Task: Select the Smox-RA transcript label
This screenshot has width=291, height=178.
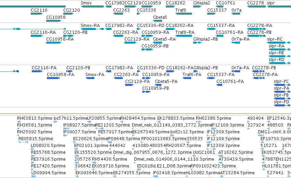Action: click(x=90, y=26)
